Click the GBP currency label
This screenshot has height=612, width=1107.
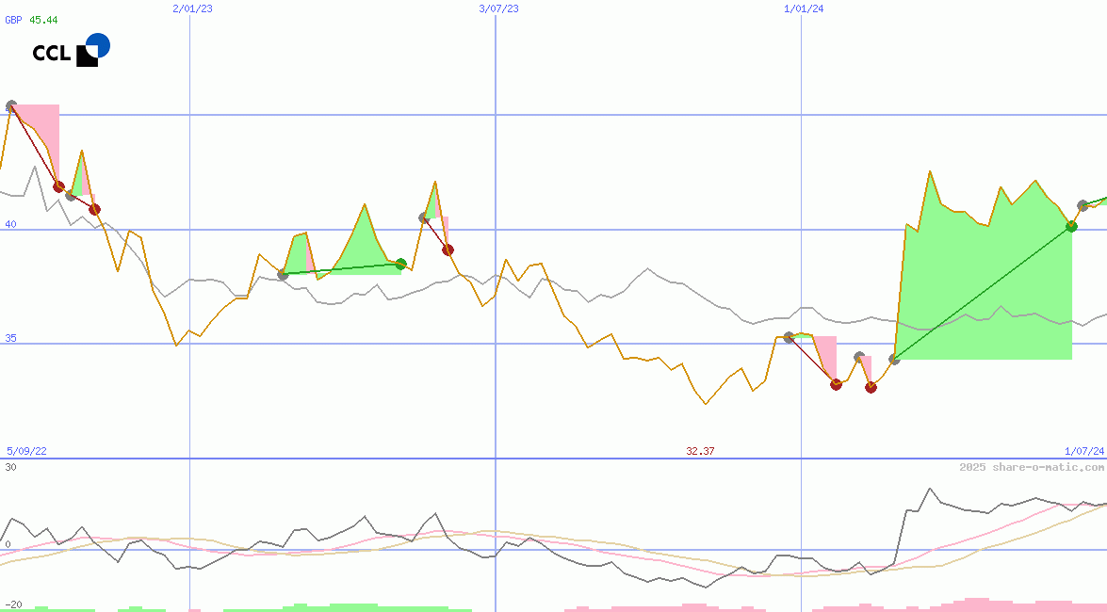coord(13,20)
